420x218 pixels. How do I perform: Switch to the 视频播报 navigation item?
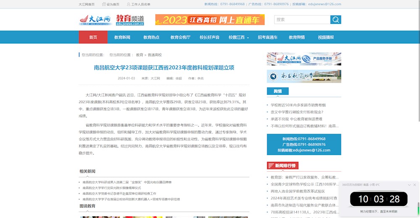pos(325,37)
